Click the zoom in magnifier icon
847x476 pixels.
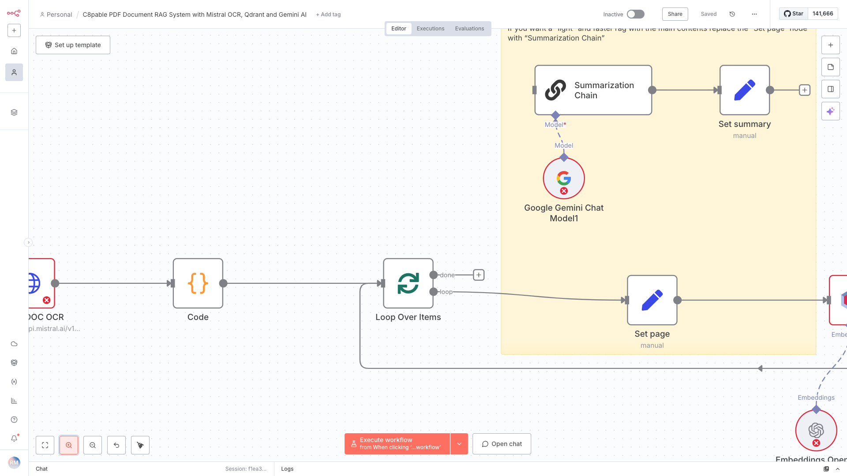(x=69, y=445)
